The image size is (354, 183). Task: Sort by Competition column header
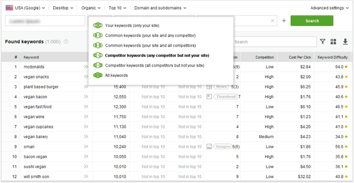(265, 57)
